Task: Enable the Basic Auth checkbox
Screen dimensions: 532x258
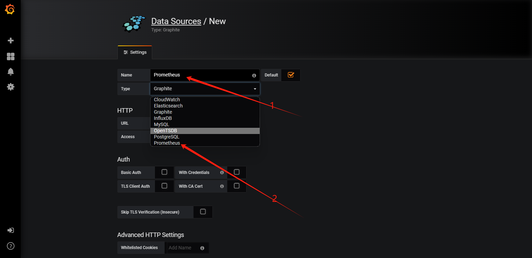Action: (x=164, y=172)
